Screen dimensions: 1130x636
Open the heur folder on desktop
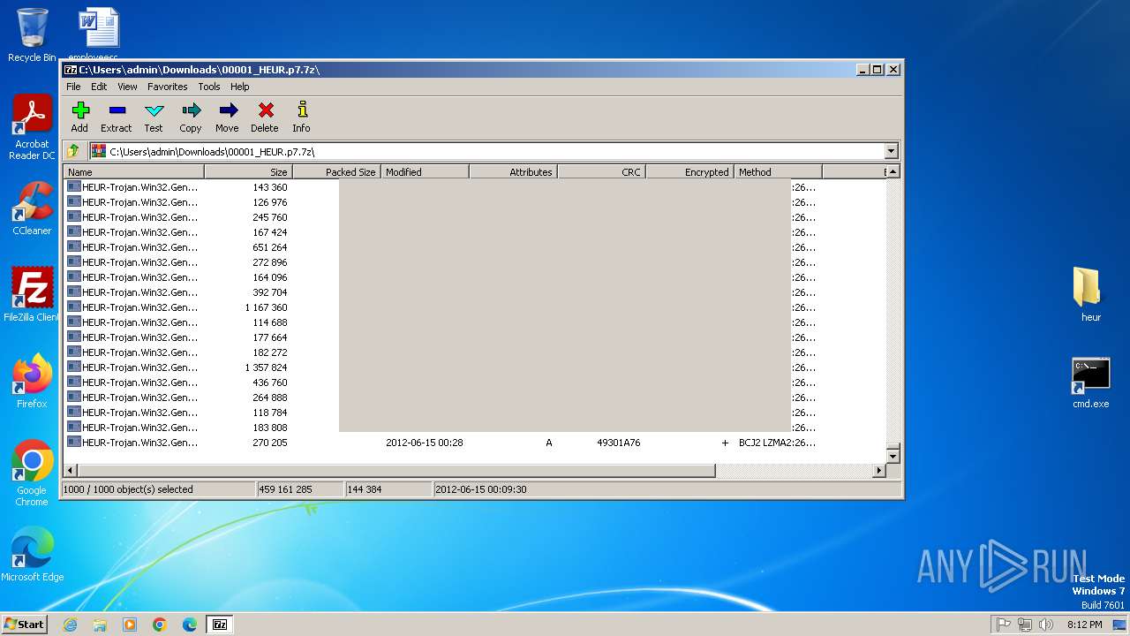1091,295
